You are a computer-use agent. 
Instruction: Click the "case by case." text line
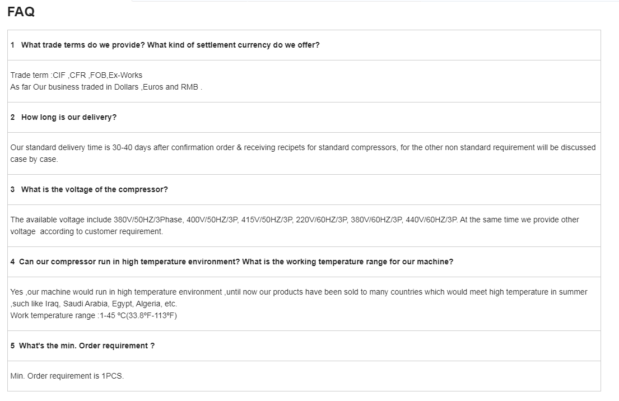point(34,159)
